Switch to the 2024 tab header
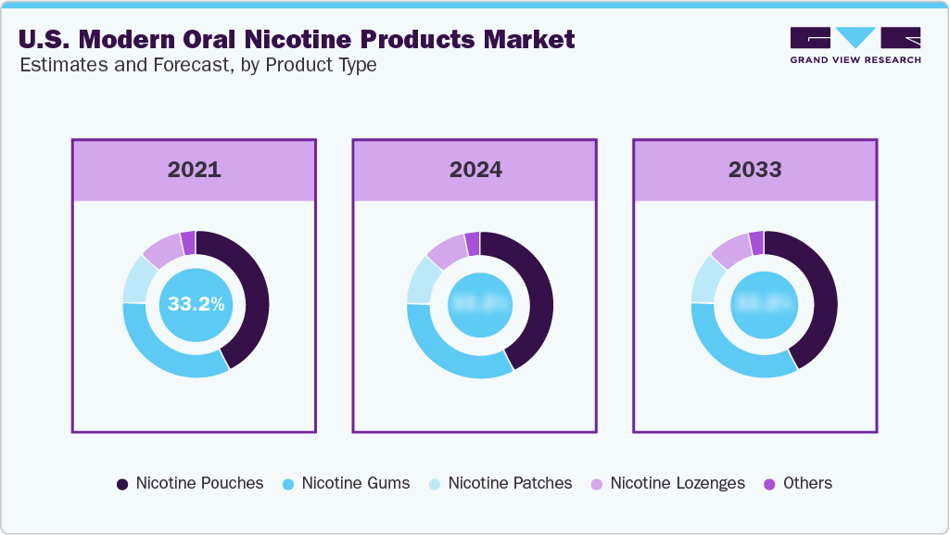 pos(474,170)
